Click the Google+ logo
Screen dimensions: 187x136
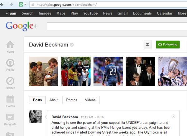(x=22, y=26)
